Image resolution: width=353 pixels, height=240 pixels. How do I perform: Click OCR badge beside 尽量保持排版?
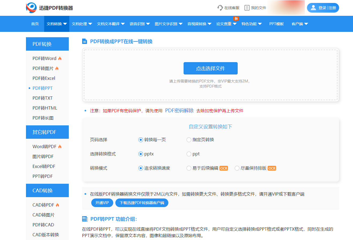(x=272, y=168)
